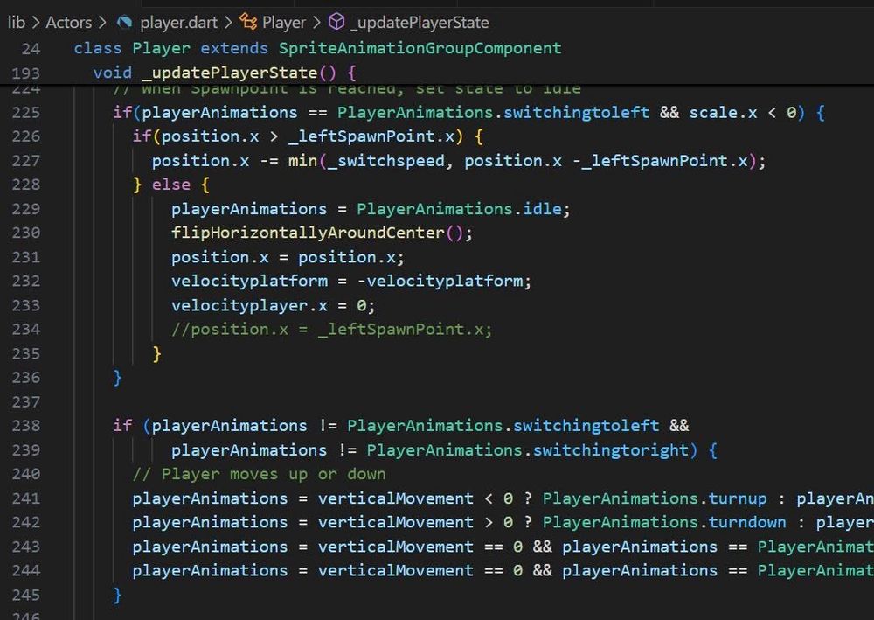Screen dimensions: 874x620
Task: Click '_switchspeed' on line 227
Action: coord(386,161)
